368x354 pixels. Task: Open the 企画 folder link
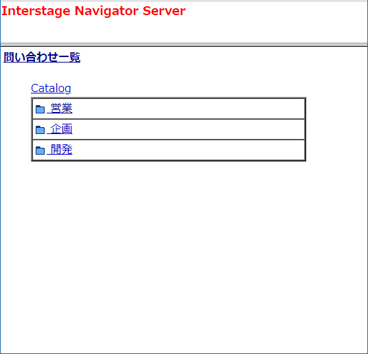coord(60,129)
